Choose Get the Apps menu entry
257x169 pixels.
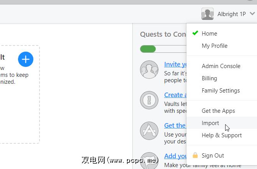218,111
